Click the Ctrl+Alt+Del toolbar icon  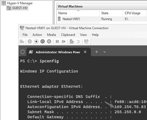[22, 41]
